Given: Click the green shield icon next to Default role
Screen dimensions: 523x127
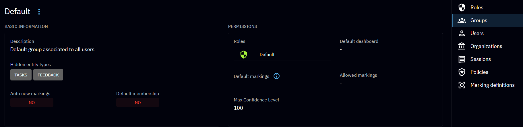Looking at the screenshot, I should [x=244, y=55].
